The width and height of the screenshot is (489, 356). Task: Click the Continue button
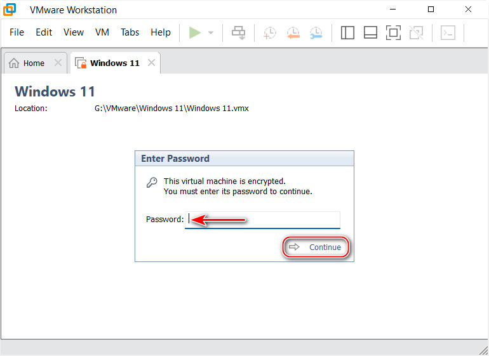[x=315, y=247]
